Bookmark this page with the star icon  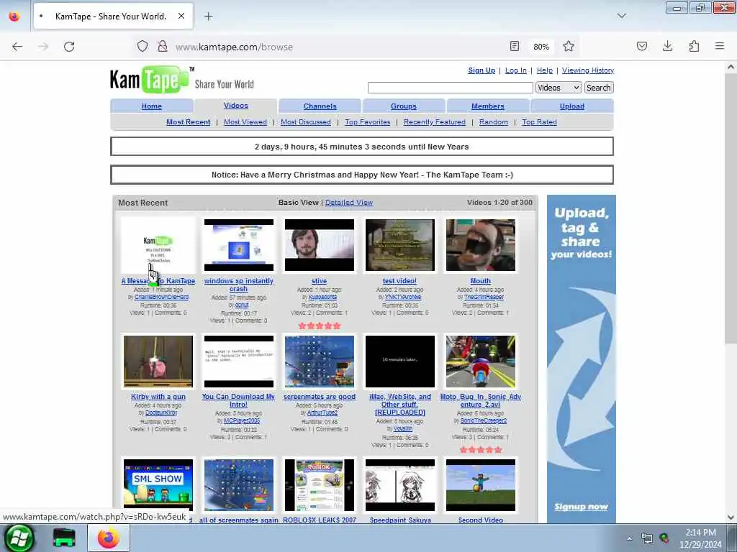[x=569, y=46]
